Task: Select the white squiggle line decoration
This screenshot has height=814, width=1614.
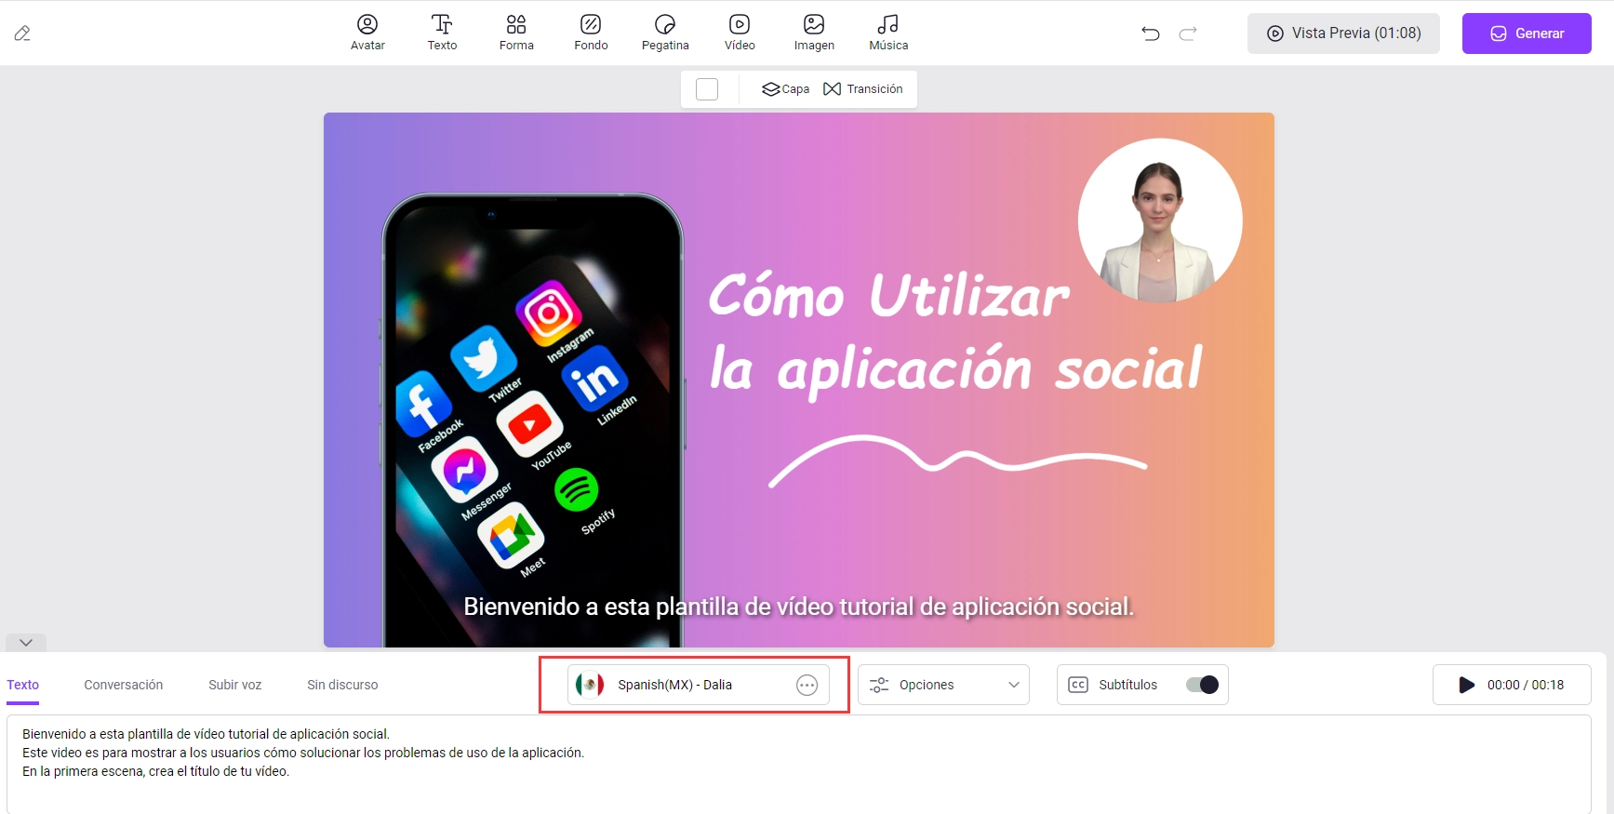Action: point(957,460)
